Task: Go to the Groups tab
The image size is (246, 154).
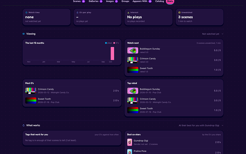Action: pyautogui.click(x=125, y=1)
